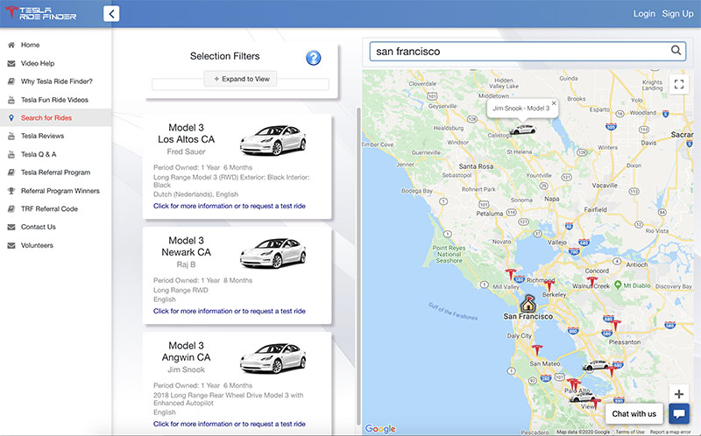Open Why Tesla Ride Finder? page
Screen dimensions: 701x436
57,81
